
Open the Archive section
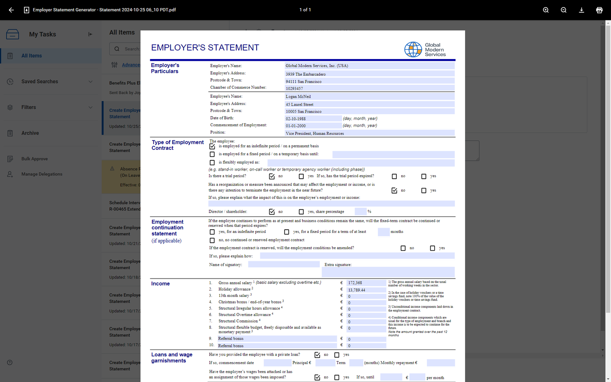(31, 133)
